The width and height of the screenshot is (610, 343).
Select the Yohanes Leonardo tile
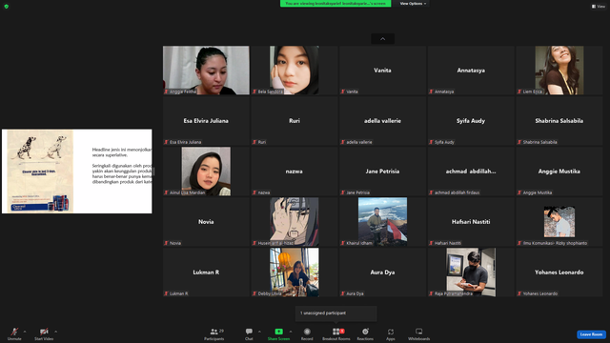coord(559,272)
